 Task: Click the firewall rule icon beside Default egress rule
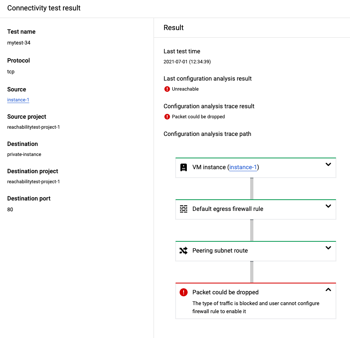[x=184, y=209]
